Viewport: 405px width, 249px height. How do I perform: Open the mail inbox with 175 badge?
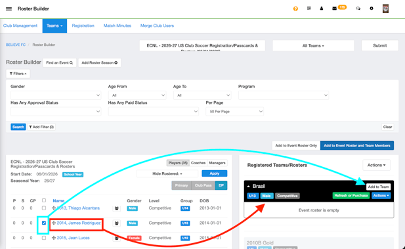coord(339,8)
